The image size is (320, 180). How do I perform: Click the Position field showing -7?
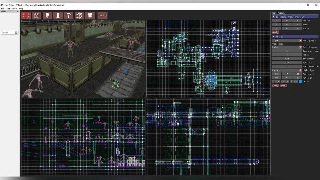click(x=287, y=74)
